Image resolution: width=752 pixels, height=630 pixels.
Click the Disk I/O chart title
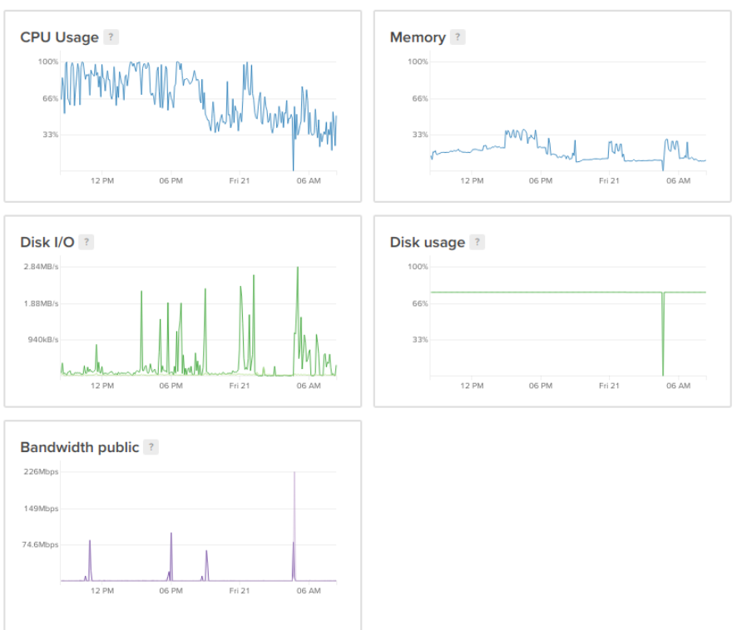pos(47,243)
